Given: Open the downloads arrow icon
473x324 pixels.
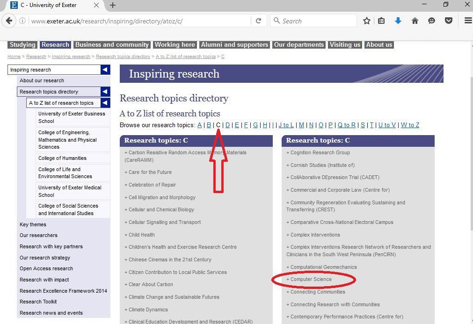Looking at the screenshot, I should click(398, 21).
